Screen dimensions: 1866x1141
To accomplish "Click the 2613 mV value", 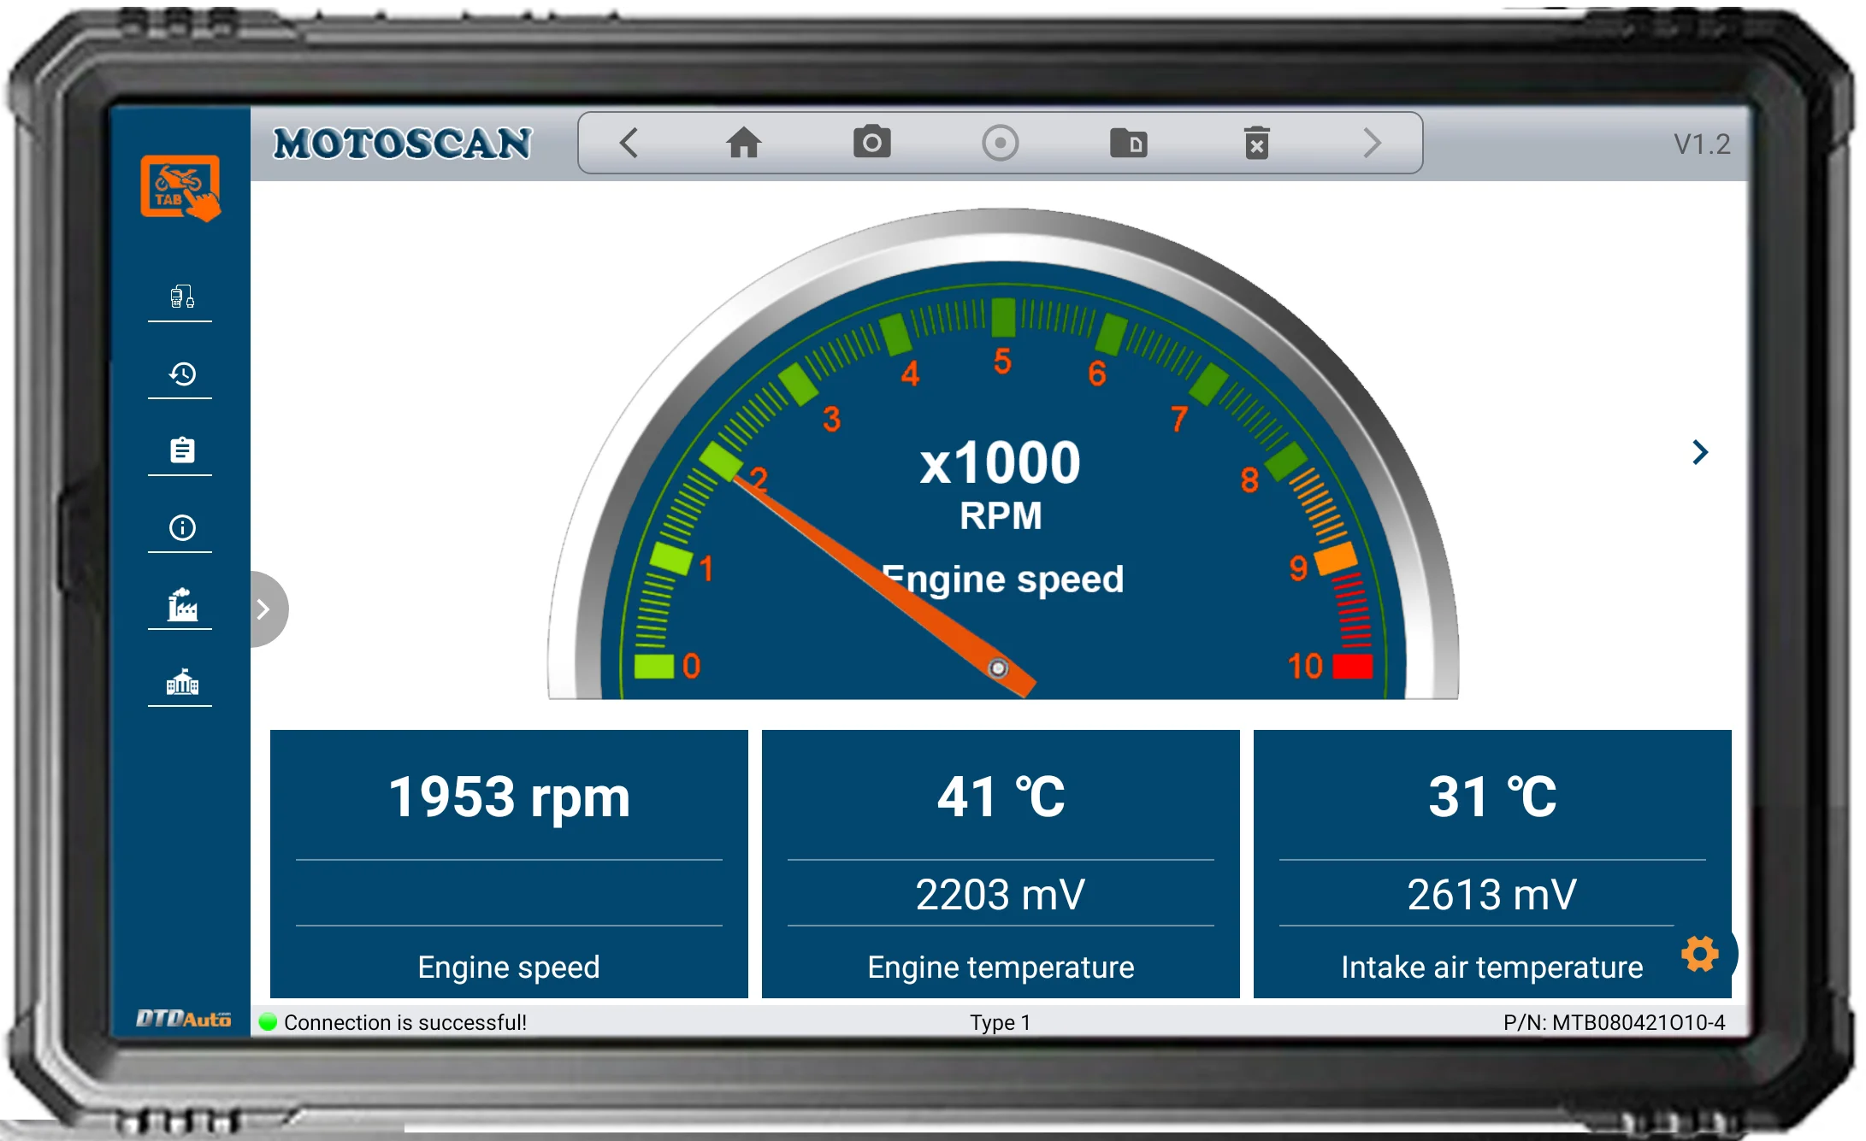I will [x=1492, y=895].
